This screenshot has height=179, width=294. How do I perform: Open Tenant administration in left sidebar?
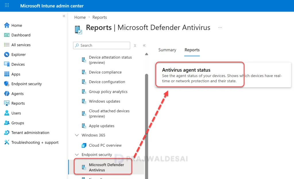tap(30, 133)
